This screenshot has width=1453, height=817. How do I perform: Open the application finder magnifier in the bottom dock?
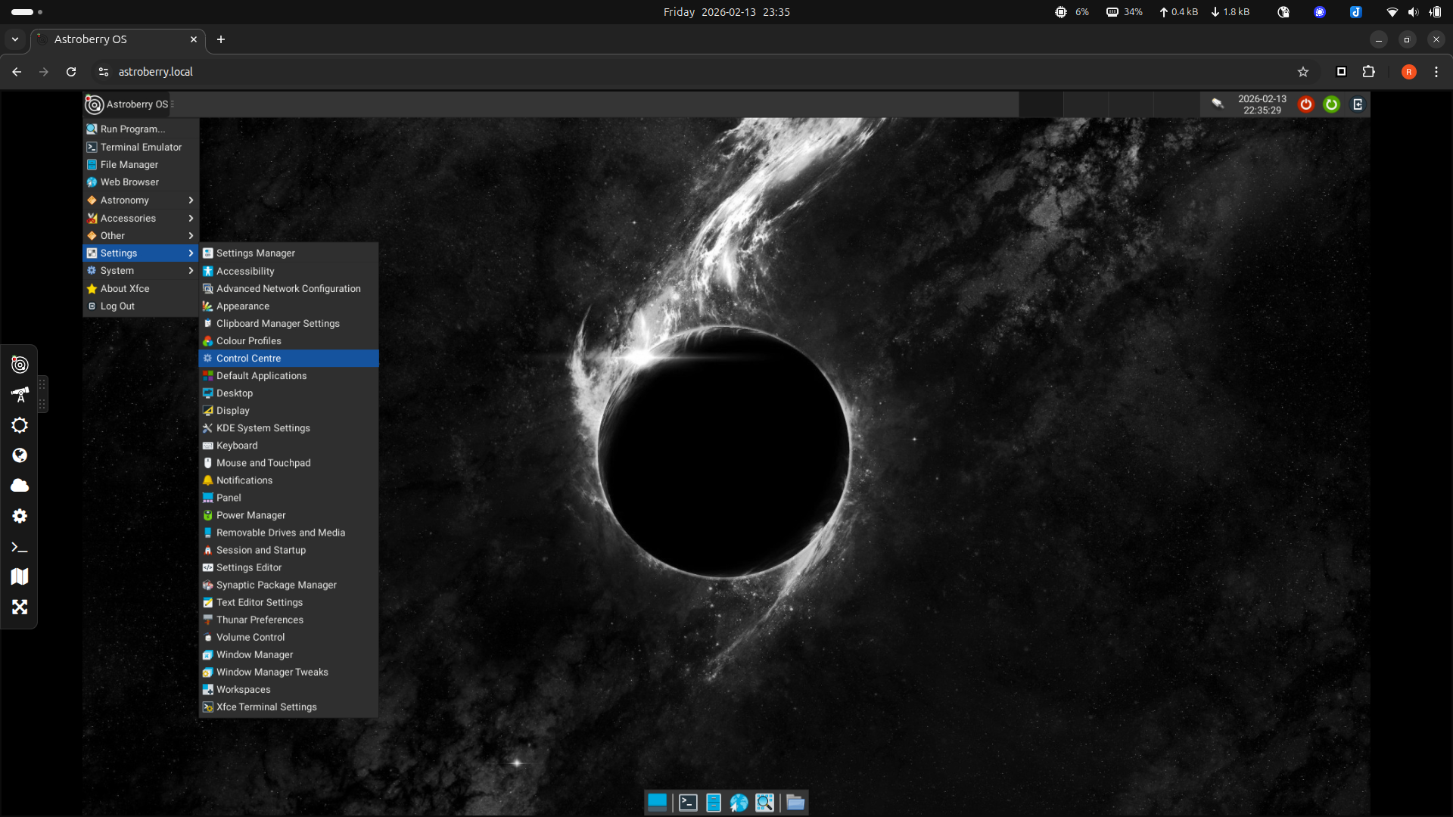pos(764,803)
